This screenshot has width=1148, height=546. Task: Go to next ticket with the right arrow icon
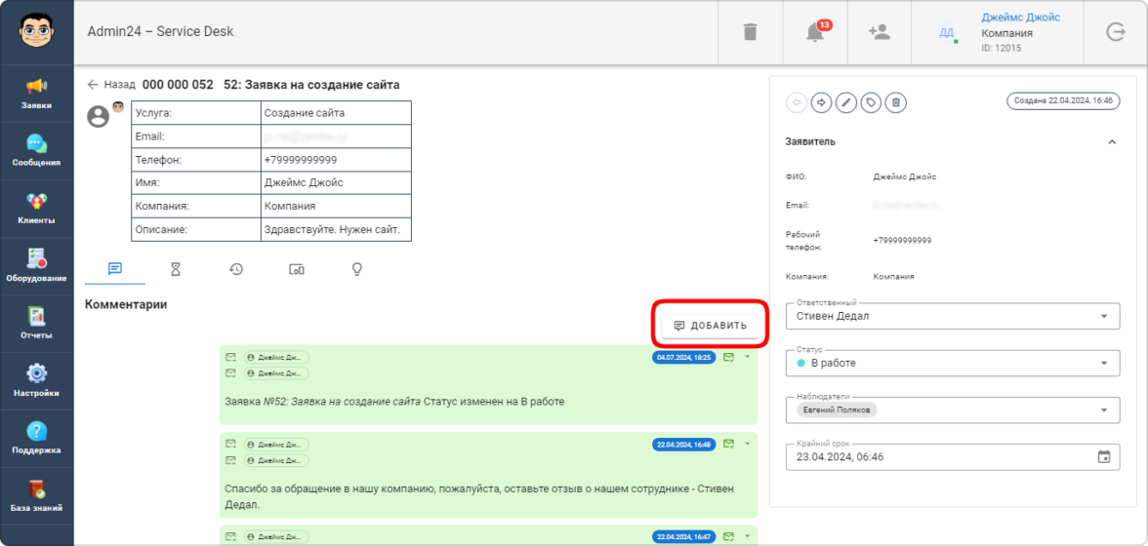point(821,101)
